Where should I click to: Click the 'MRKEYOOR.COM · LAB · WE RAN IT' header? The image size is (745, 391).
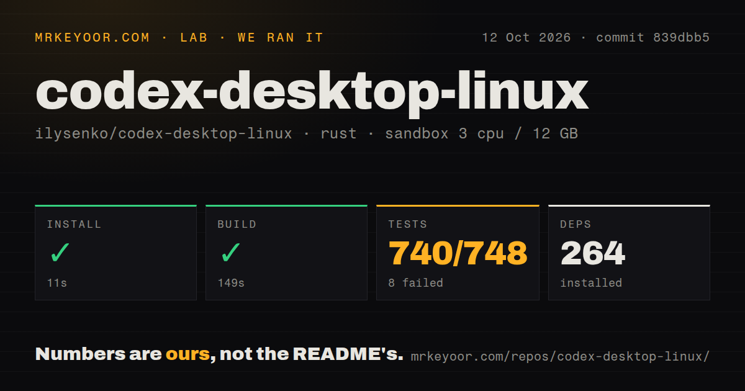coord(179,38)
